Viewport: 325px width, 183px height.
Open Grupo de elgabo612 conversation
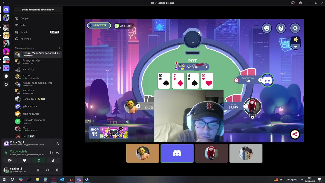(x=38, y=121)
